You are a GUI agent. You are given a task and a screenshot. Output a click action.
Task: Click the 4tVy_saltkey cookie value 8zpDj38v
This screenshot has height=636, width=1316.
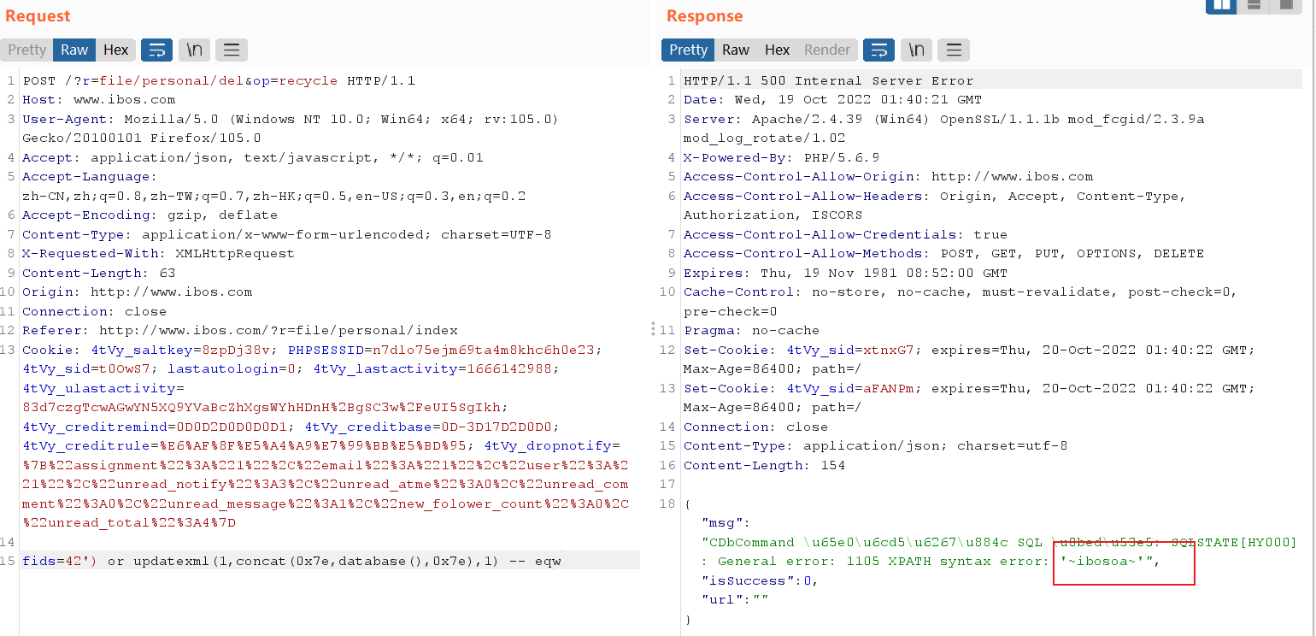235,350
